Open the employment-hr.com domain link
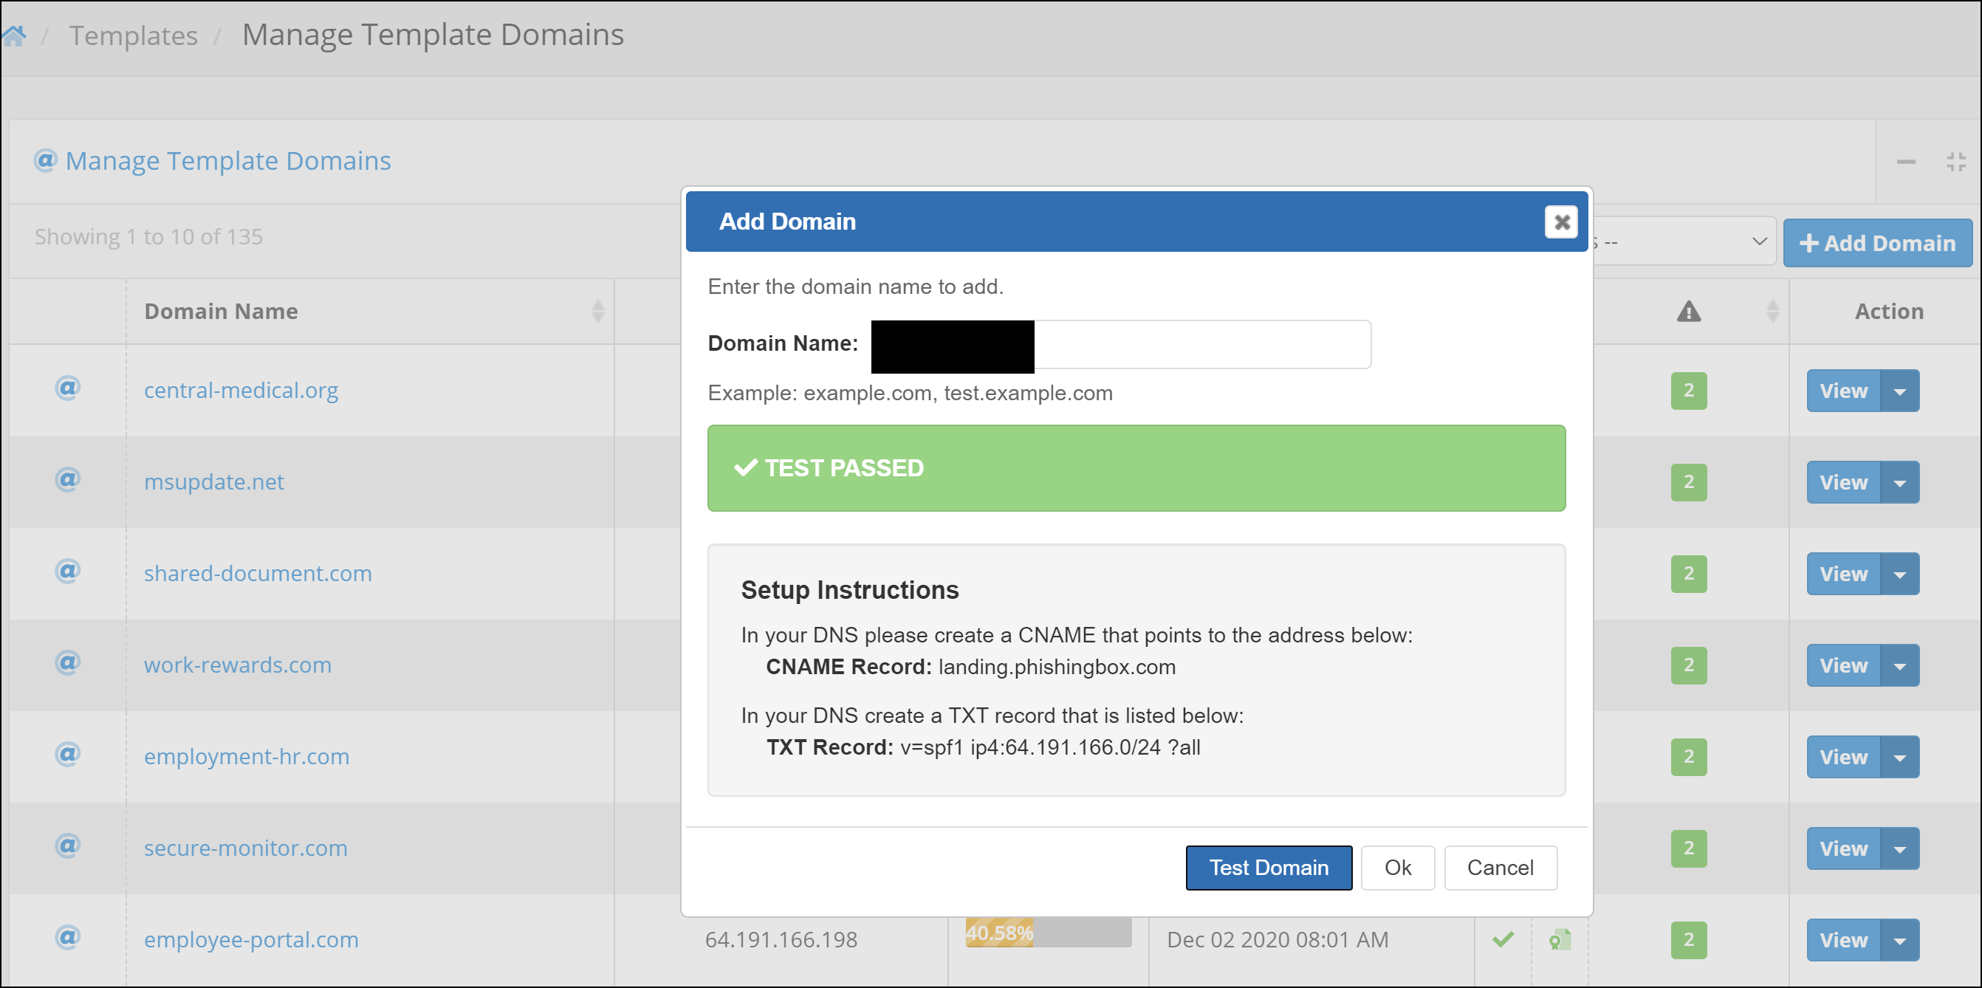 [246, 756]
